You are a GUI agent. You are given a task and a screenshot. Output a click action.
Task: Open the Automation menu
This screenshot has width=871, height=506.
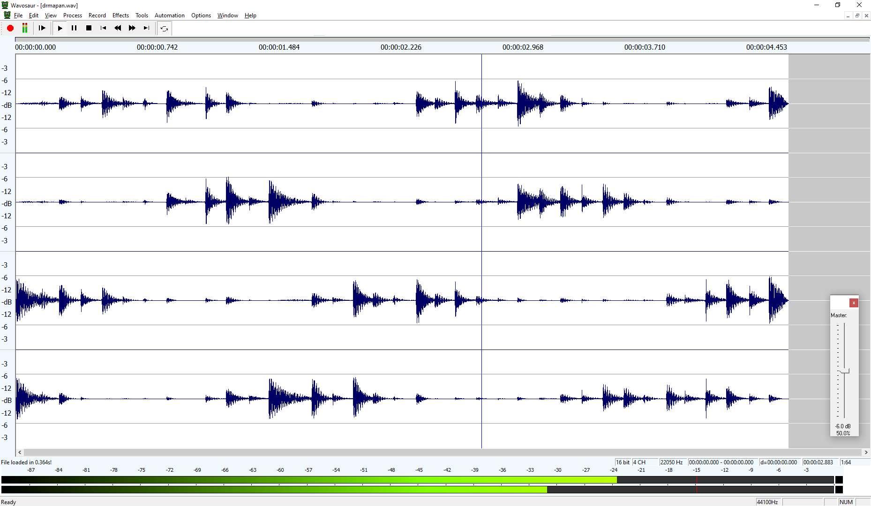pos(170,15)
